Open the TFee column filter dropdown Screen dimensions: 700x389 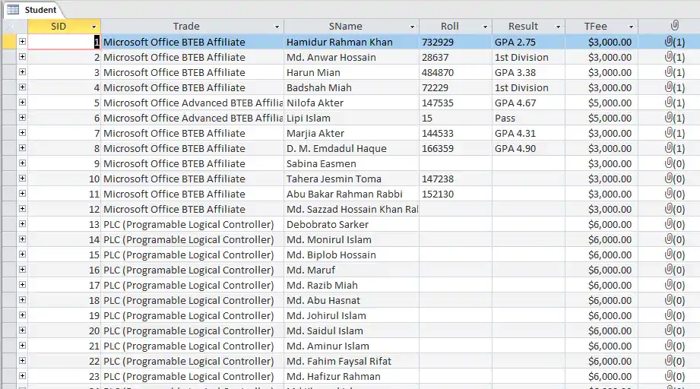tap(631, 27)
